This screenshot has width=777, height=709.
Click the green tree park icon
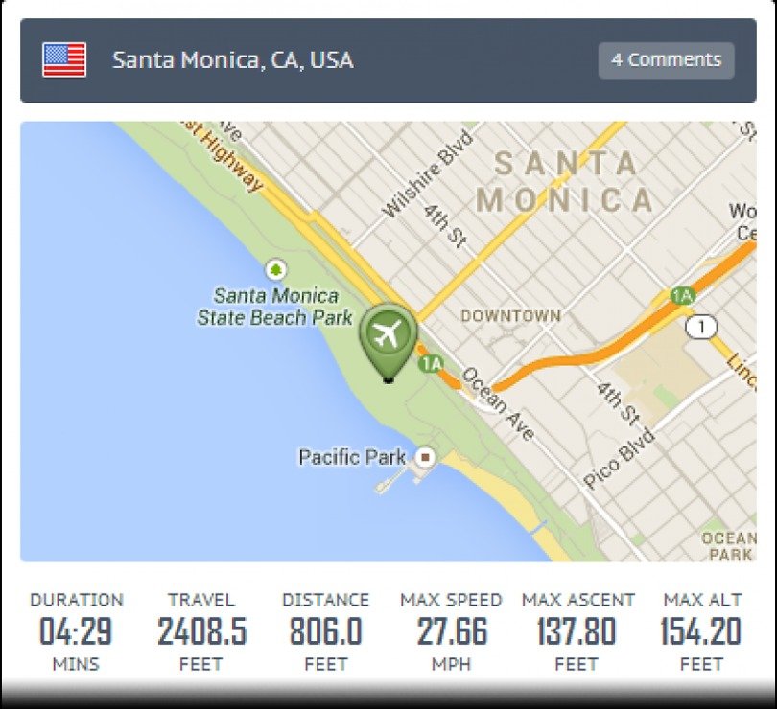click(x=276, y=269)
